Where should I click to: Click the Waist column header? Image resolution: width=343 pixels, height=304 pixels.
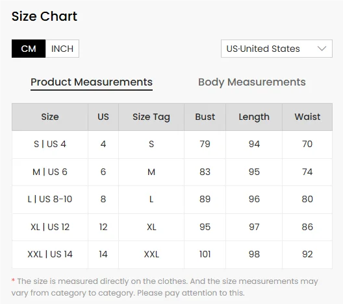tap(307, 117)
